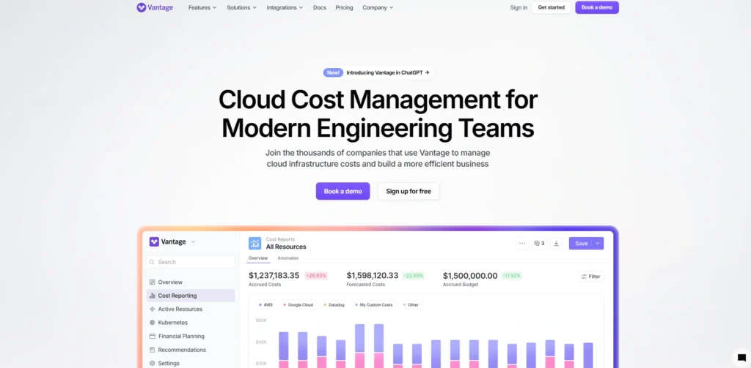Image resolution: width=751 pixels, height=368 pixels.
Task: Expand the Company menu
Action: coord(378,7)
